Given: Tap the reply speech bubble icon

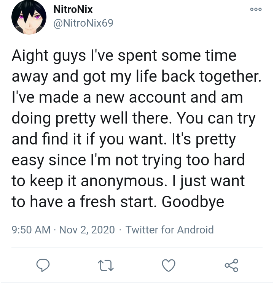Looking at the screenshot, I should (43, 265).
